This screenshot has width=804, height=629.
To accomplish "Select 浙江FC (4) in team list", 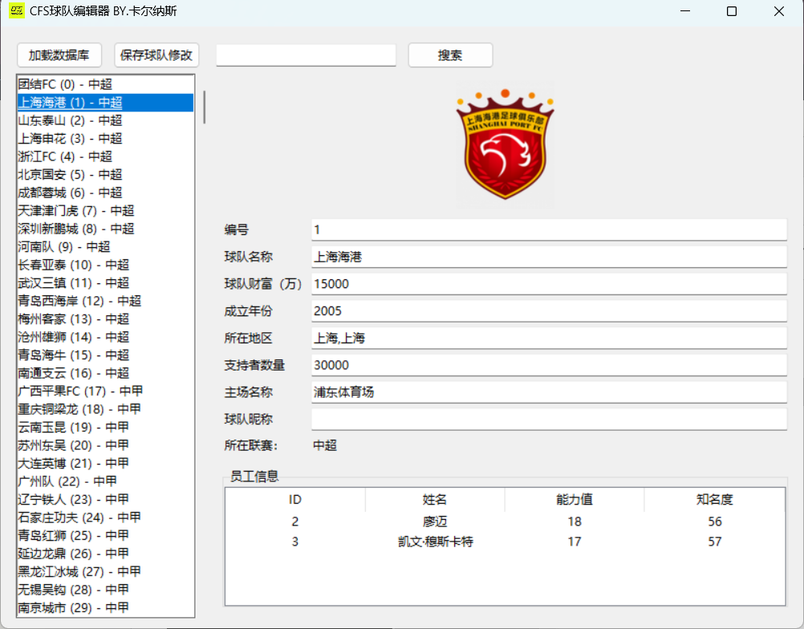I will click(x=106, y=156).
